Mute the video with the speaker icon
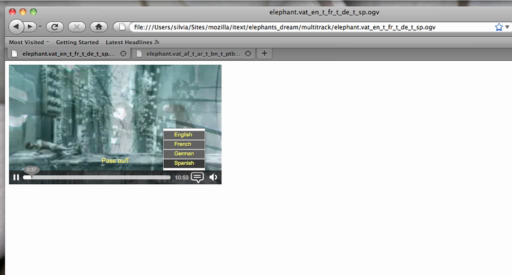This screenshot has height=275, width=512. 213,177
